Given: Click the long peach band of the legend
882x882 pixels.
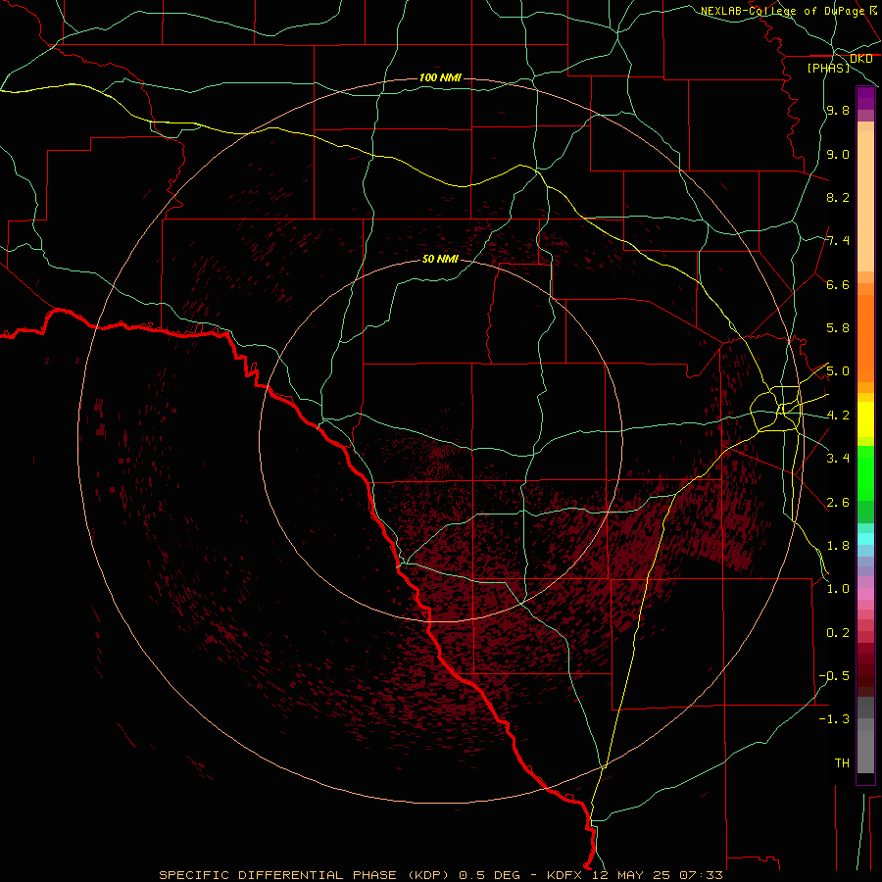Looking at the screenshot, I should [x=865, y=201].
